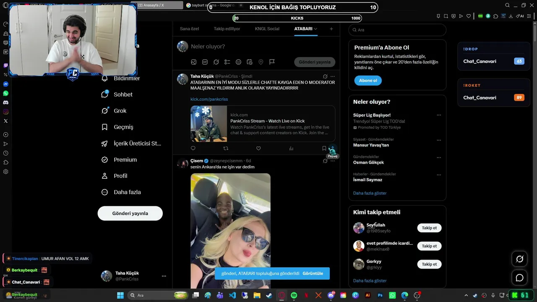Switch to the Takip ediliyor tab

pyautogui.click(x=227, y=29)
